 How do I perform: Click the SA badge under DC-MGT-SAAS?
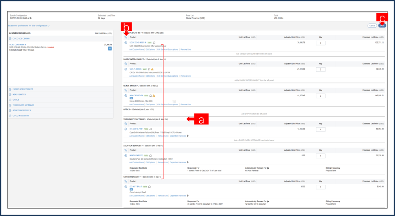coord(131,189)
